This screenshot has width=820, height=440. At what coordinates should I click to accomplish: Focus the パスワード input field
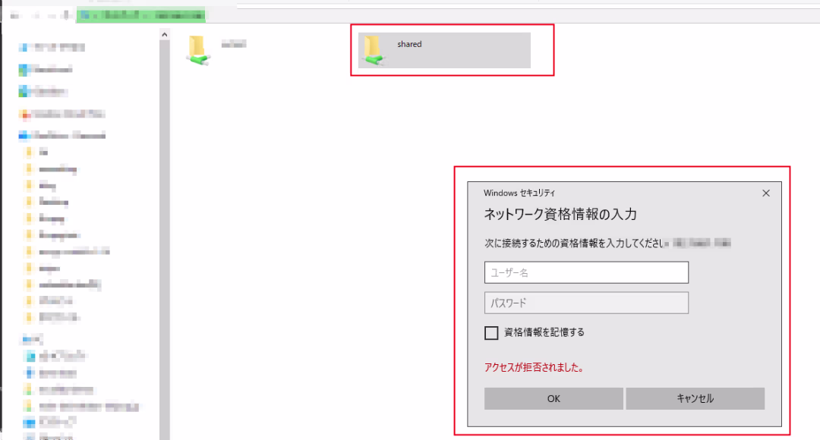pyautogui.click(x=586, y=303)
